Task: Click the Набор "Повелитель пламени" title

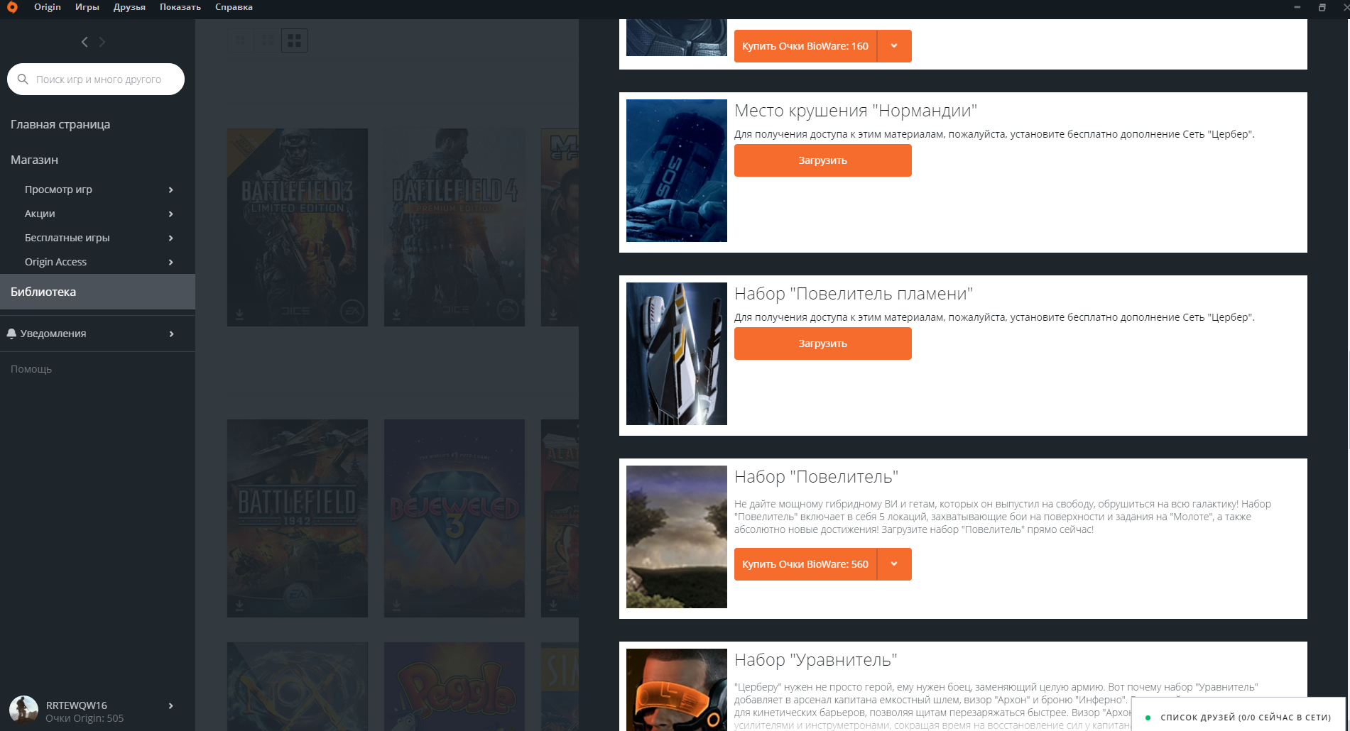Action: (854, 294)
